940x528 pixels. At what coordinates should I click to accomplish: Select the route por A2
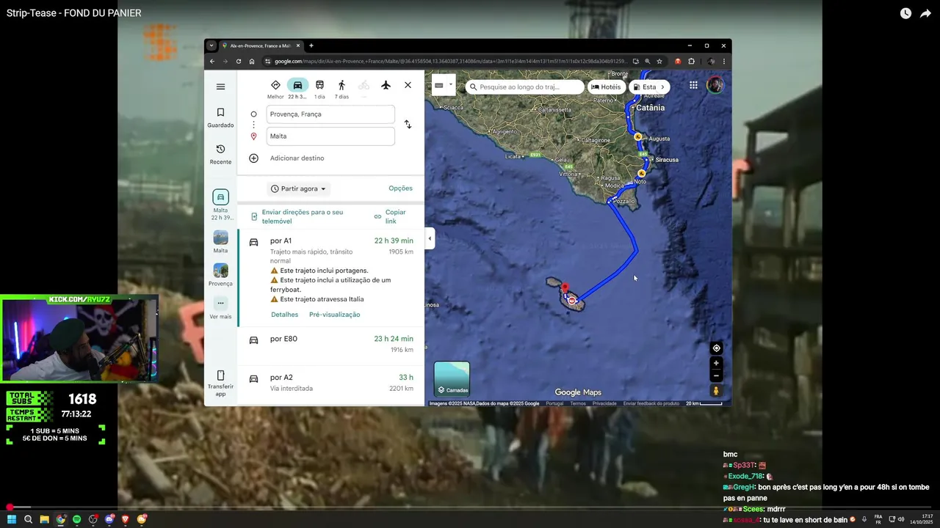point(330,385)
